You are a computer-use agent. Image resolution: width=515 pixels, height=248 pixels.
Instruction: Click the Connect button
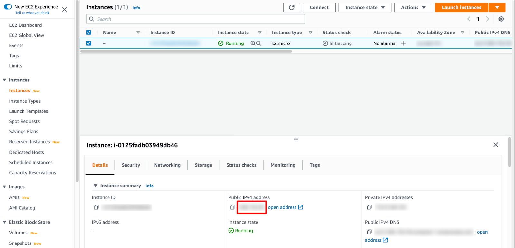pos(319,7)
